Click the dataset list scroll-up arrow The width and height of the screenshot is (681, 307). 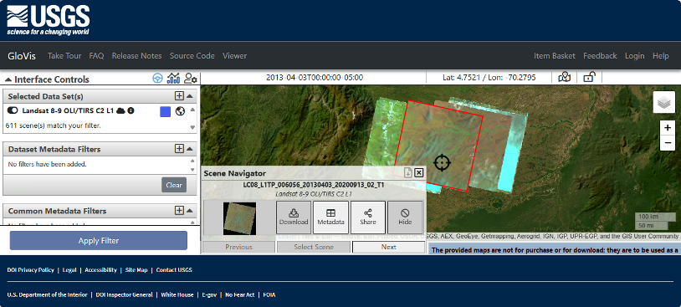pos(192,110)
